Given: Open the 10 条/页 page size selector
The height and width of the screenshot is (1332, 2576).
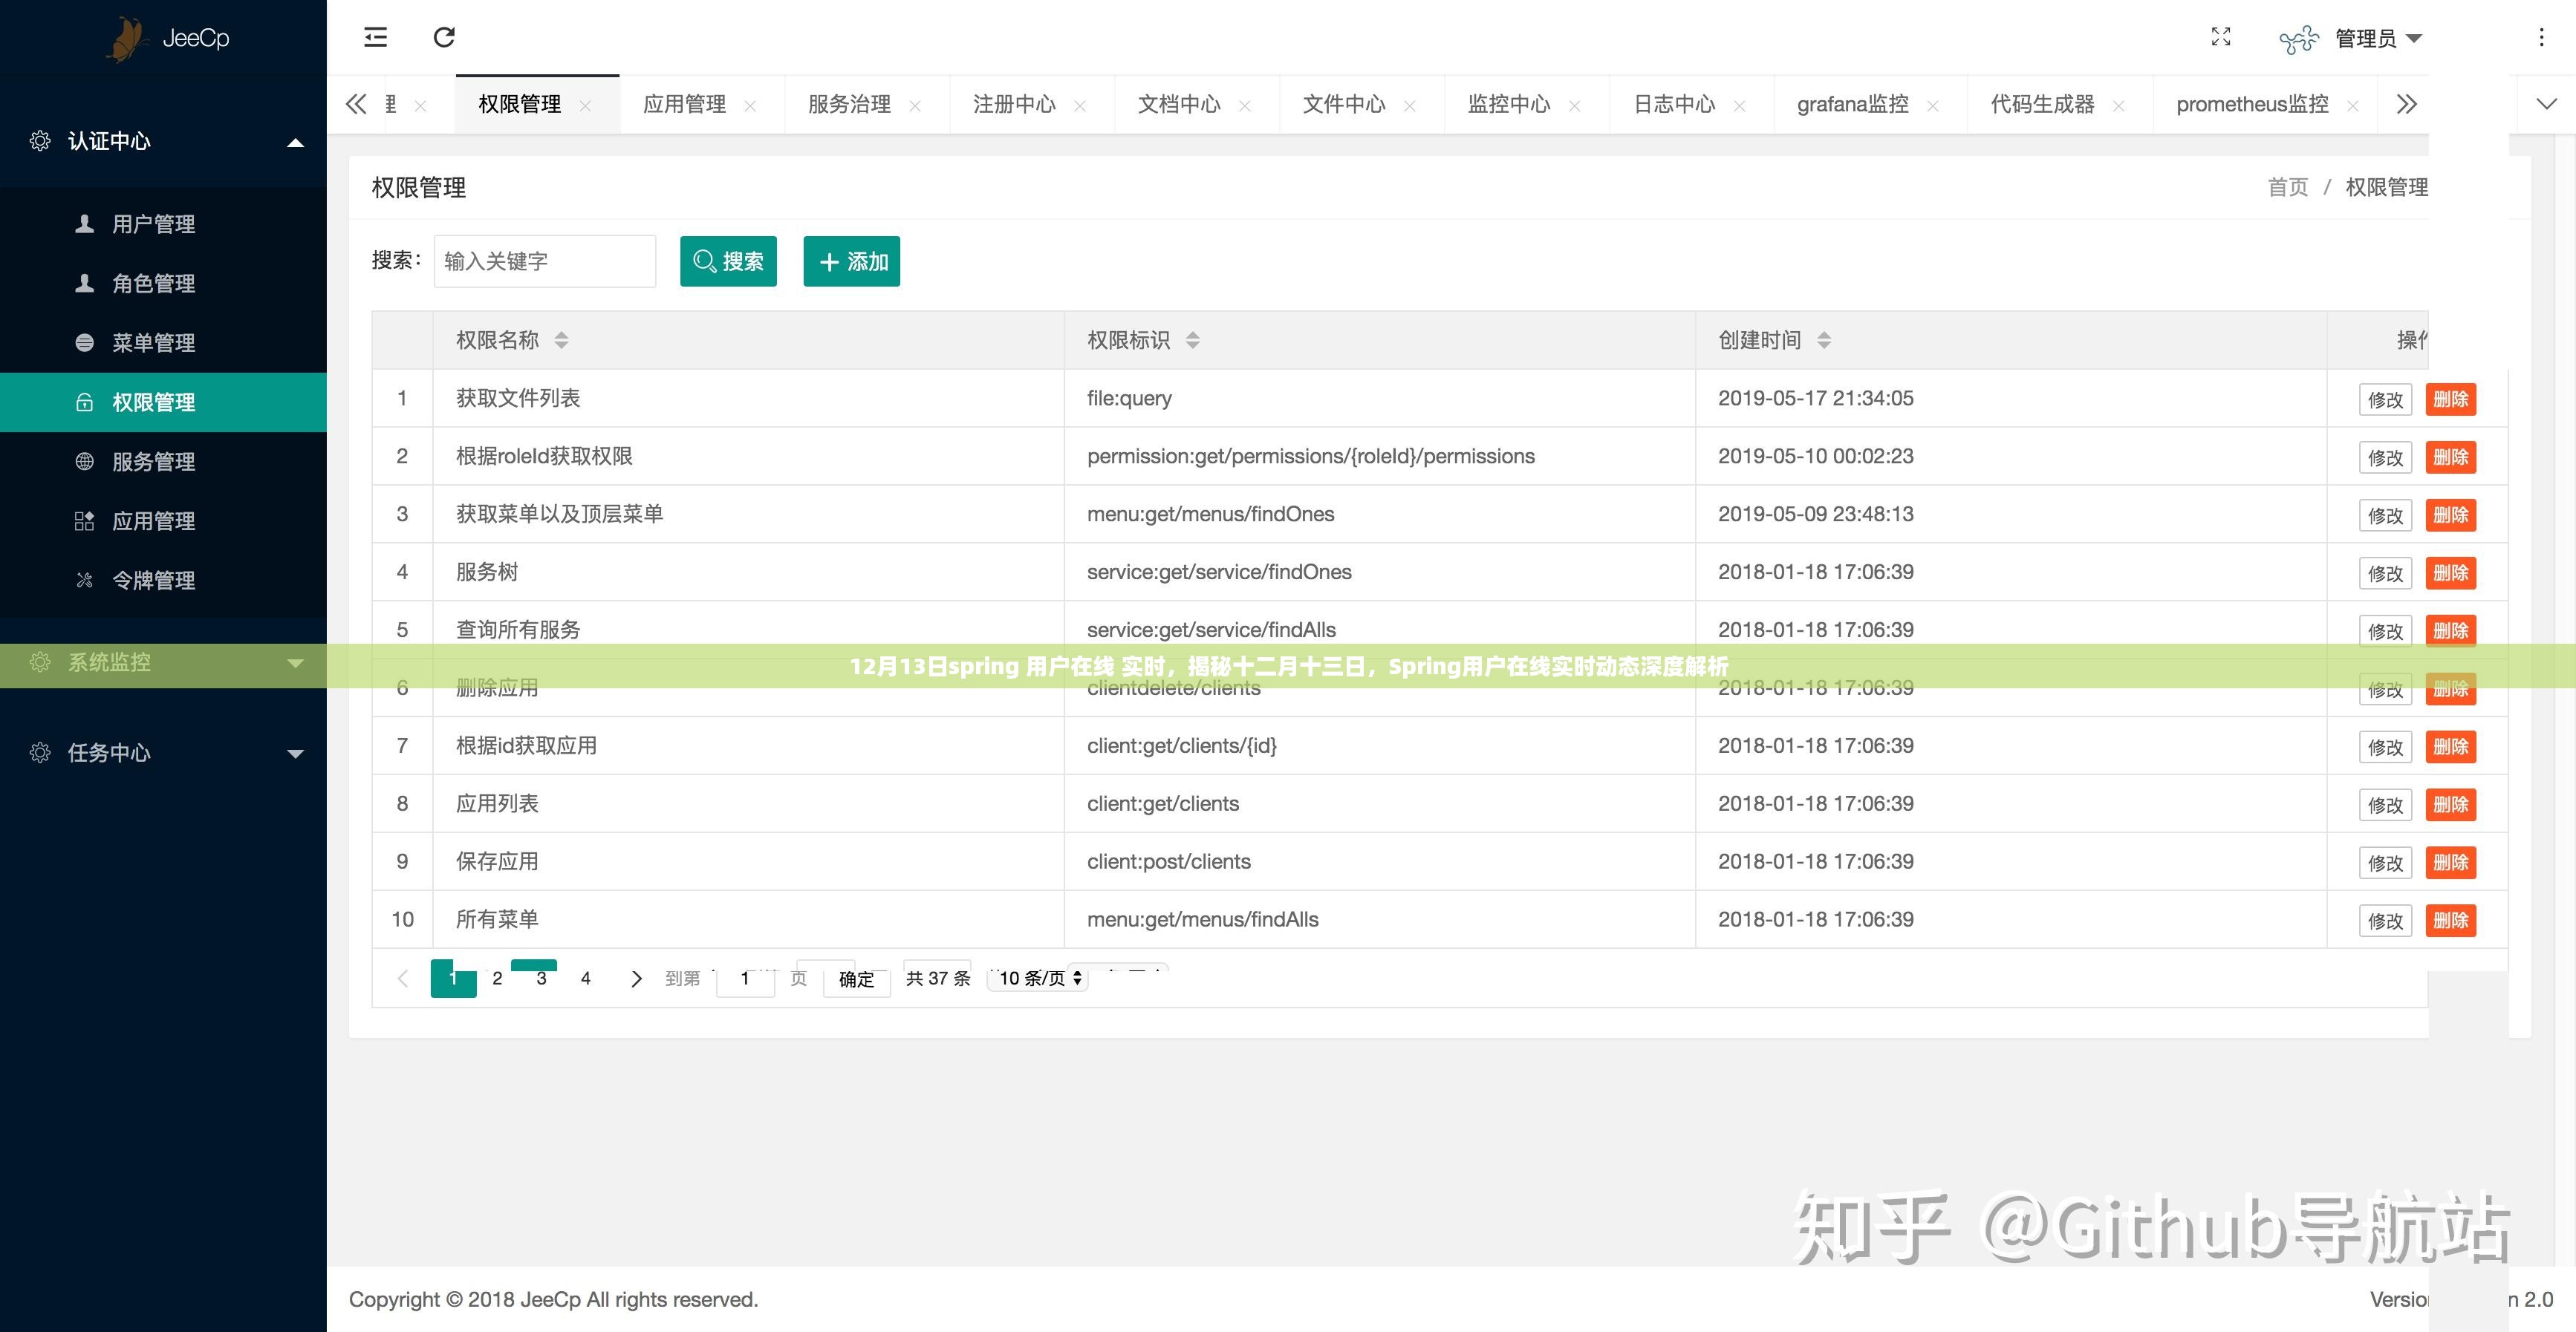Looking at the screenshot, I should (x=1038, y=979).
